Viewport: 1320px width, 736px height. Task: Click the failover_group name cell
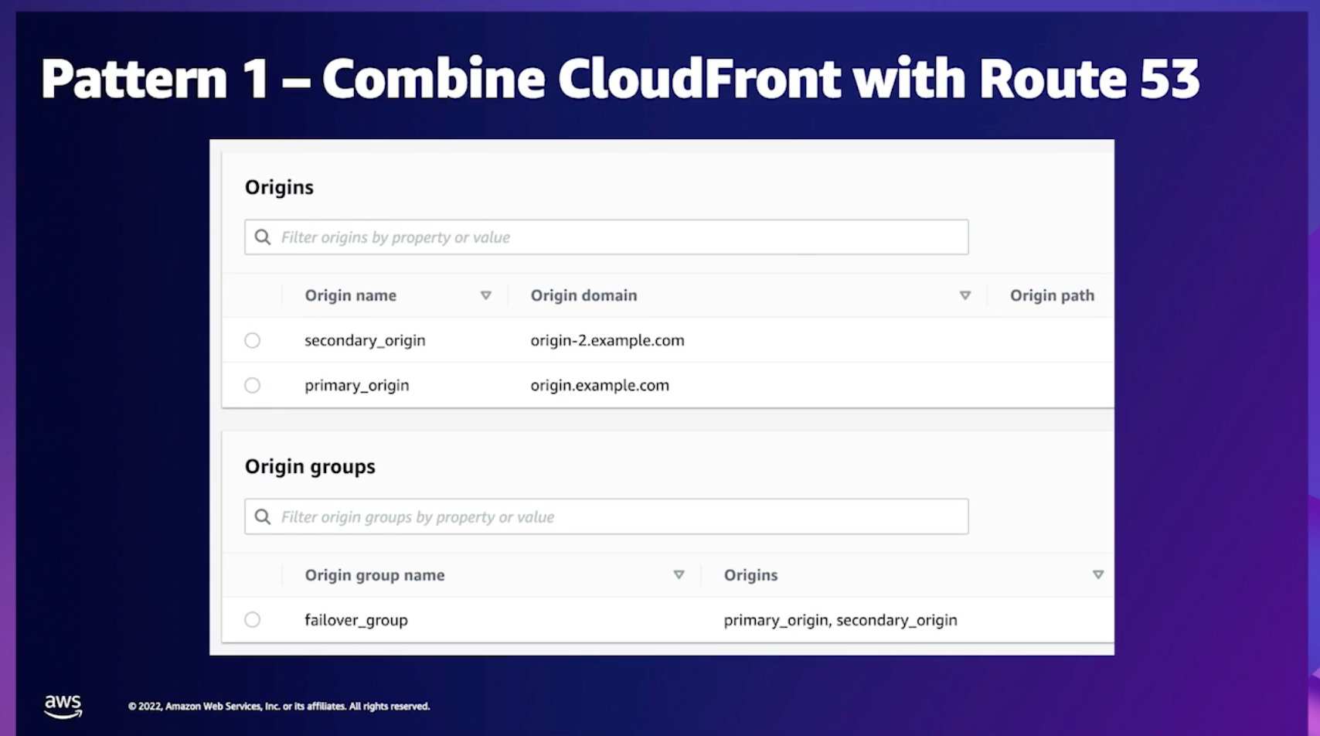(x=356, y=620)
